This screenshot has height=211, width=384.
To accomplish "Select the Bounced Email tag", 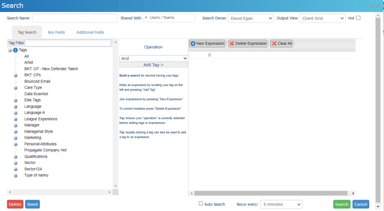I will click(x=37, y=81).
